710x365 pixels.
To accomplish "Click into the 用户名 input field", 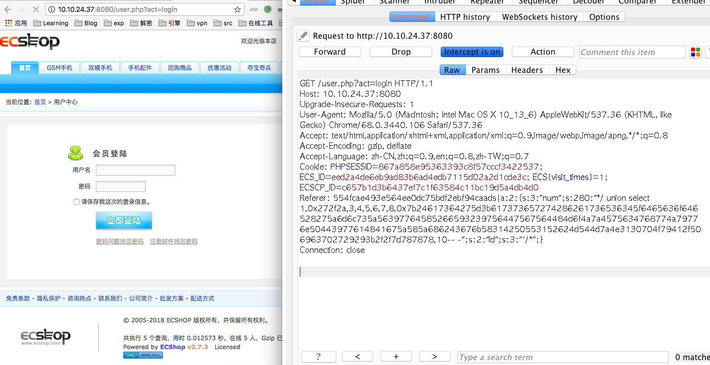I will pyautogui.click(x=136, y=170).
